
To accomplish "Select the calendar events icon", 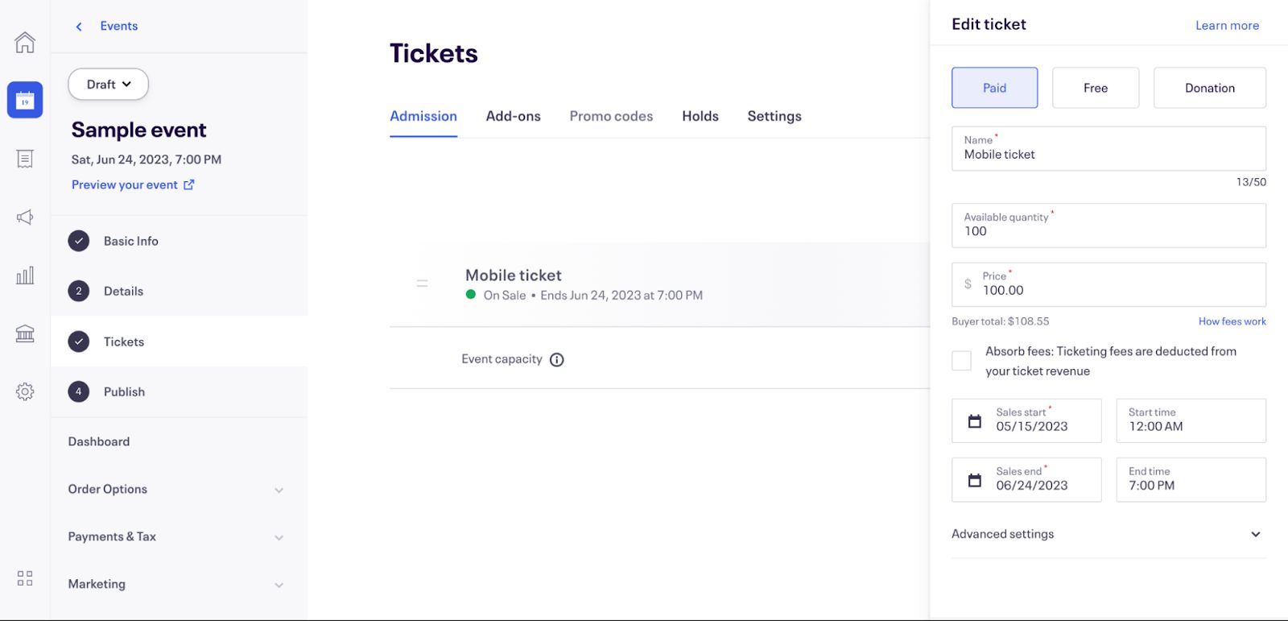I will pyautogui.click(x=25, y=100).
